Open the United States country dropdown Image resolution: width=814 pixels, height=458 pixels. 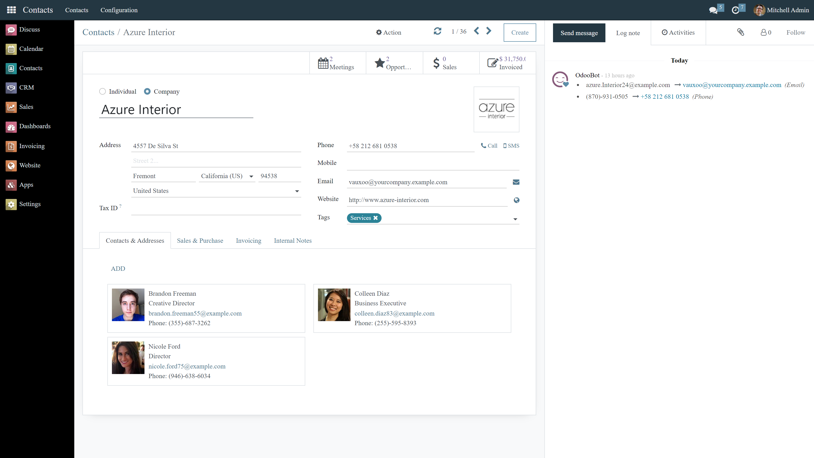point(297,191)
